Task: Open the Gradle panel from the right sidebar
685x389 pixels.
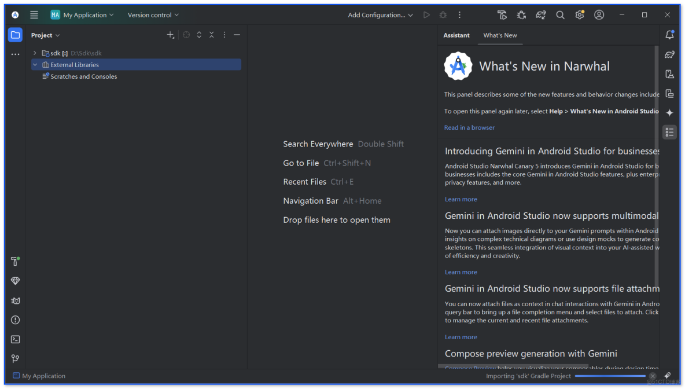Action: 669,54
